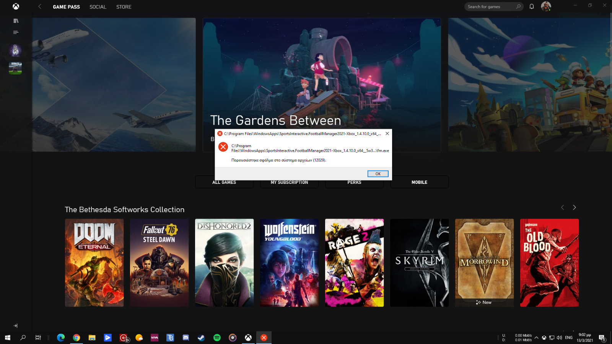Viewport: 612px width, 344px height.
Task: Switch to the GAME PASS tab
Action: (x=67, y=7)
